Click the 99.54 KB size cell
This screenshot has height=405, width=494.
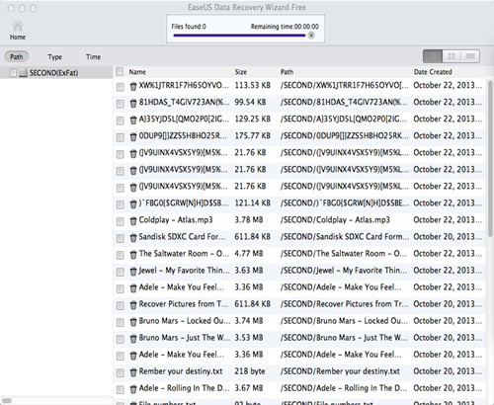[x=250, y=102]
